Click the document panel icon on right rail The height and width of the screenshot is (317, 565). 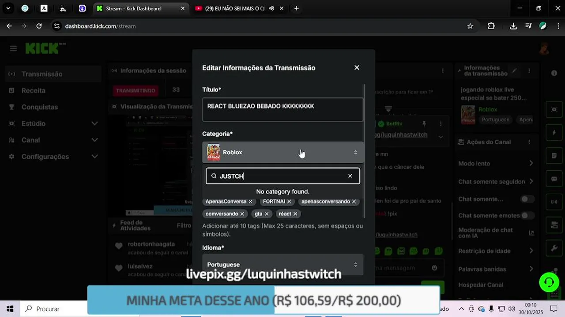[x=554, y=156]
